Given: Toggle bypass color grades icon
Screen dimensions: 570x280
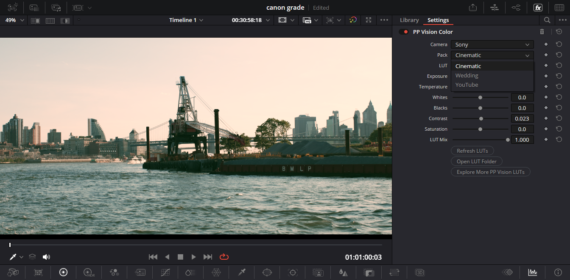Looking at the screenshot, I should [353, 20].
